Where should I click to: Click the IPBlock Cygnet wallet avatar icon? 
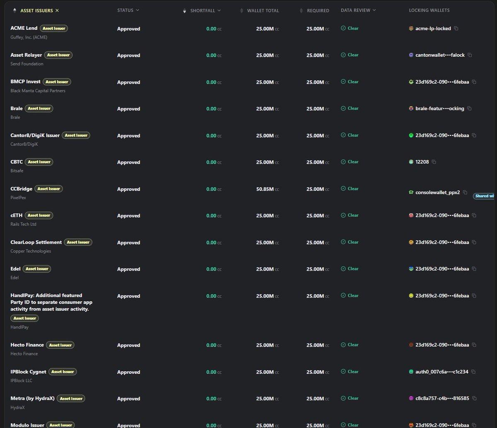[x=411, y=372]
